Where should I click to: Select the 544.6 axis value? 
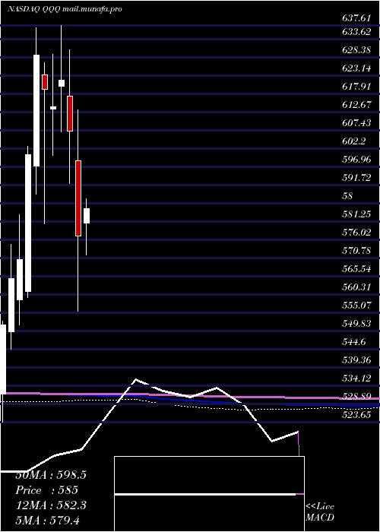(354, 342)
